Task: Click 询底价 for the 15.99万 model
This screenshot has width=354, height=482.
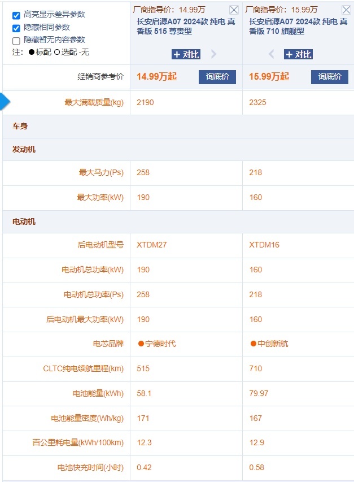Action: [330, 77]
